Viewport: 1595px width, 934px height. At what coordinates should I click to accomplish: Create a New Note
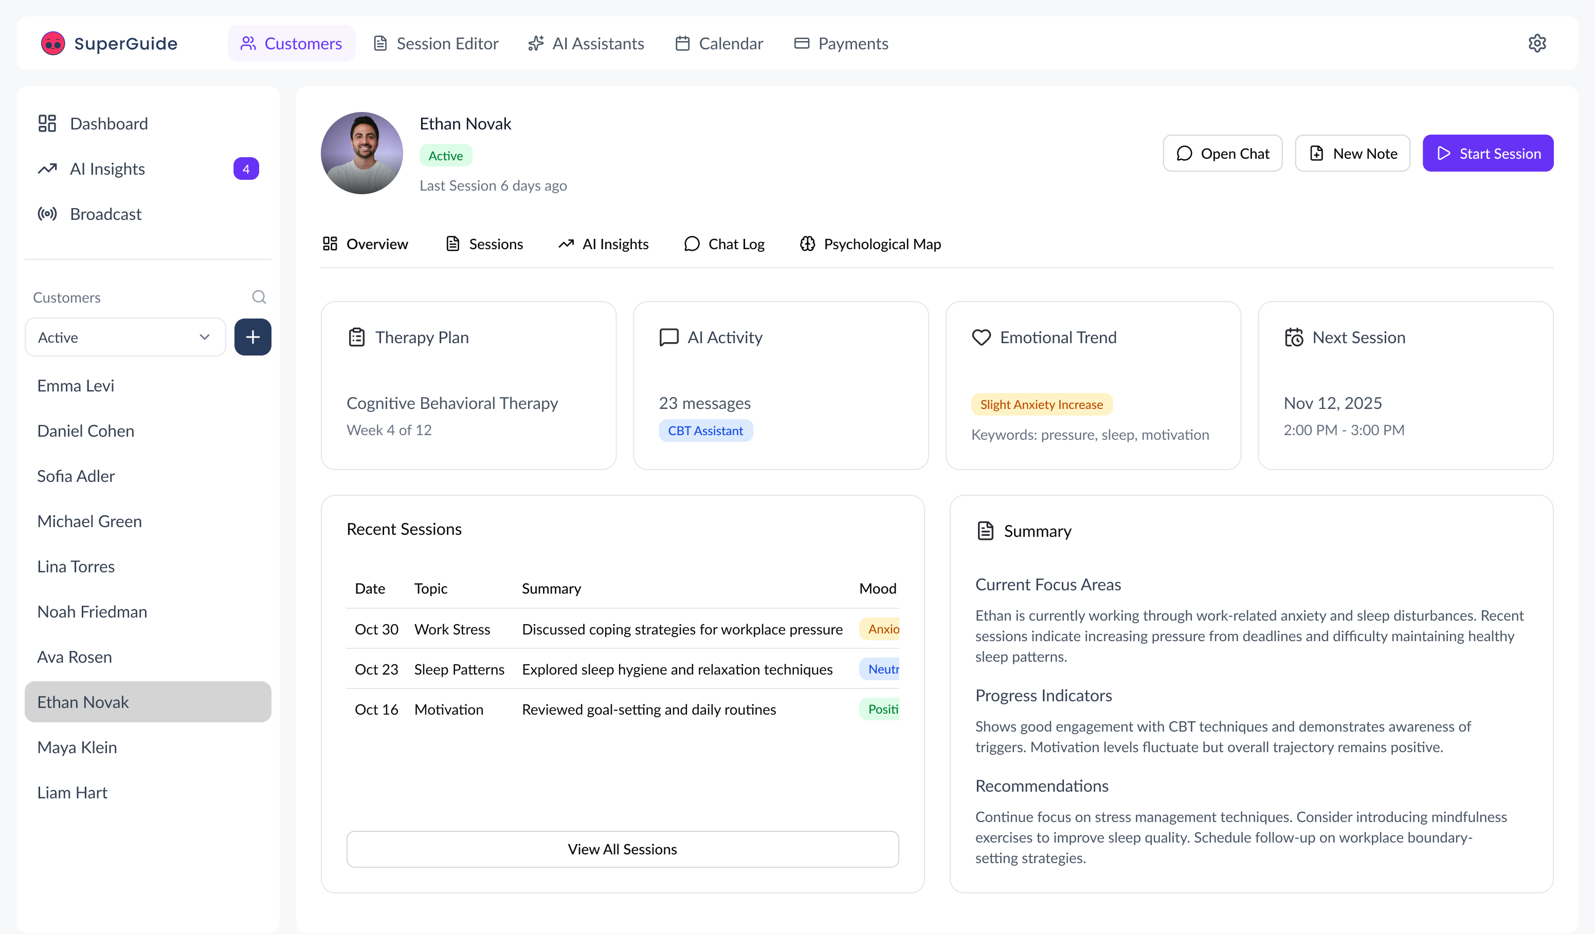point(1352,153)
